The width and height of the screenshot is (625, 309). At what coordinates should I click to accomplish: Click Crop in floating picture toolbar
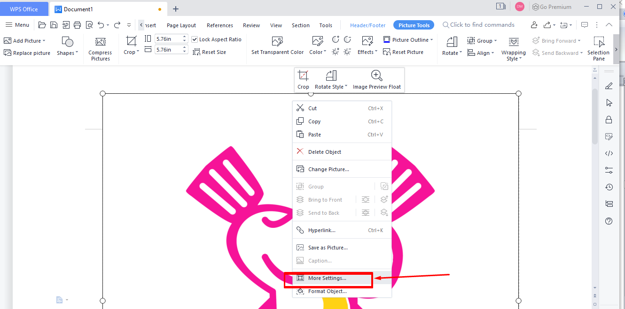tap(303, 80)
